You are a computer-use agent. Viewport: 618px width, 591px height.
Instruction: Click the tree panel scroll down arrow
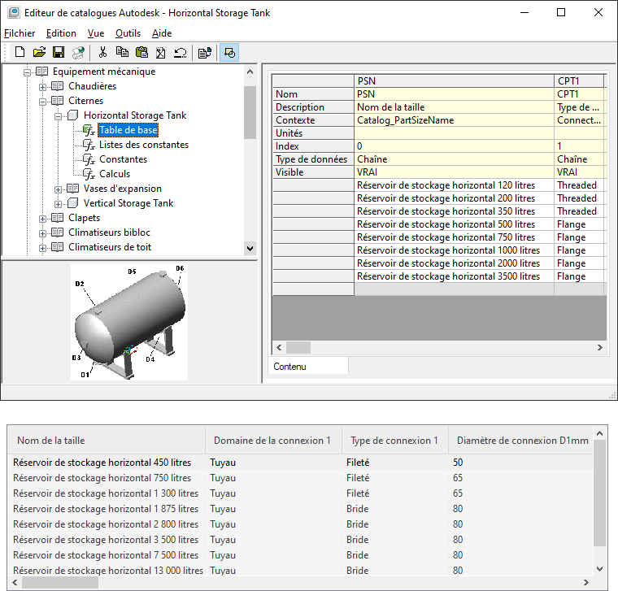(250, 248)
